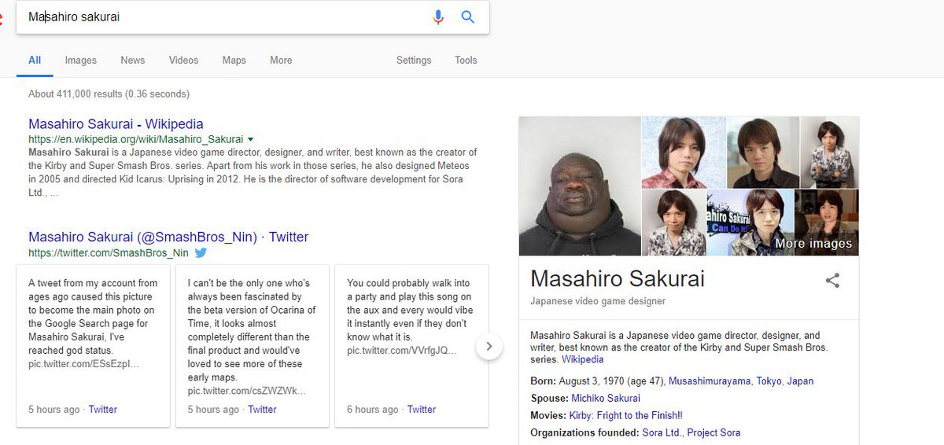Click the voice search microphone icon
Screen dimensions: 944x445
pos(438,17)
